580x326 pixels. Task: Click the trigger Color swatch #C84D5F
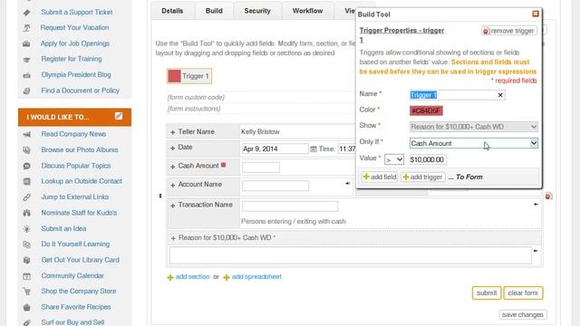click(x=426, y=110)
